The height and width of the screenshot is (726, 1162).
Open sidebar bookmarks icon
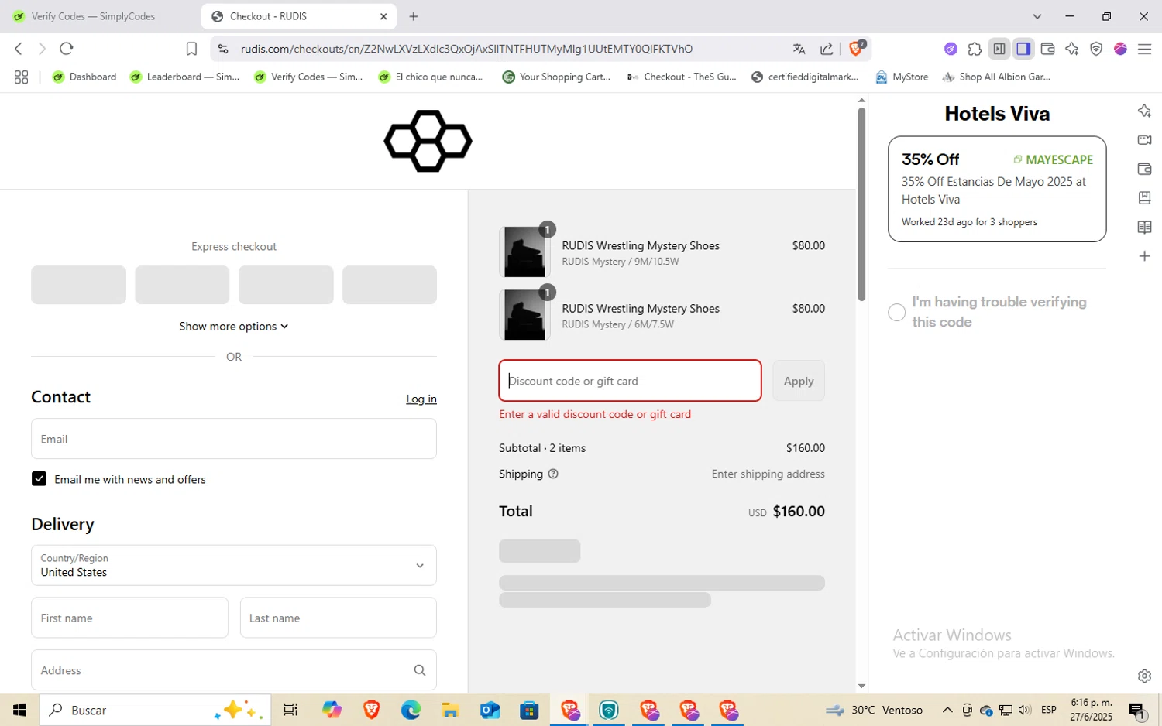click(1144, 198)
